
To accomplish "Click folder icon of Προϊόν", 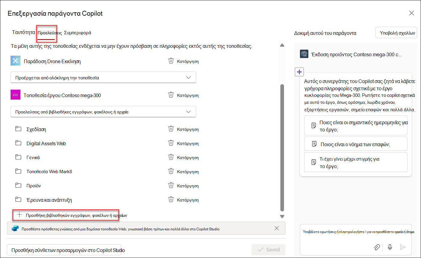I will coord(18,186).
